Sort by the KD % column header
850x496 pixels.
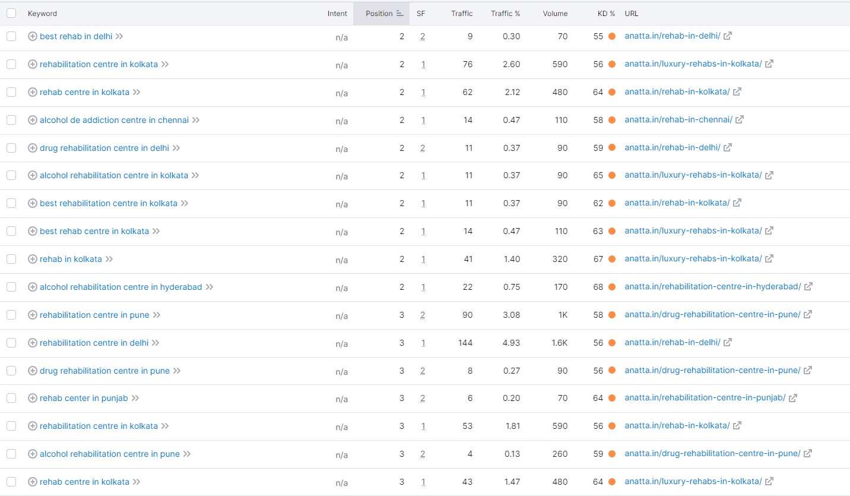point(606,13)
